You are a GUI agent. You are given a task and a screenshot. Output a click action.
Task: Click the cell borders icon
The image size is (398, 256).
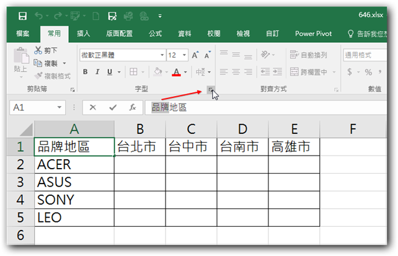[133, 72]
